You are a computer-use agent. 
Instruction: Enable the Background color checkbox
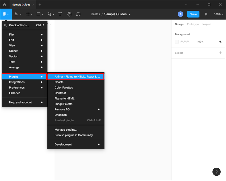pos(177,42)
